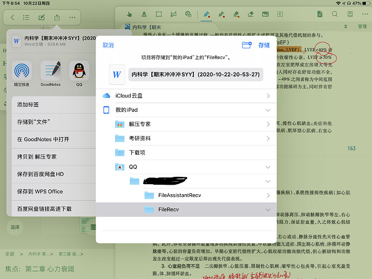Select the highlighter tool

pos(236,14)
